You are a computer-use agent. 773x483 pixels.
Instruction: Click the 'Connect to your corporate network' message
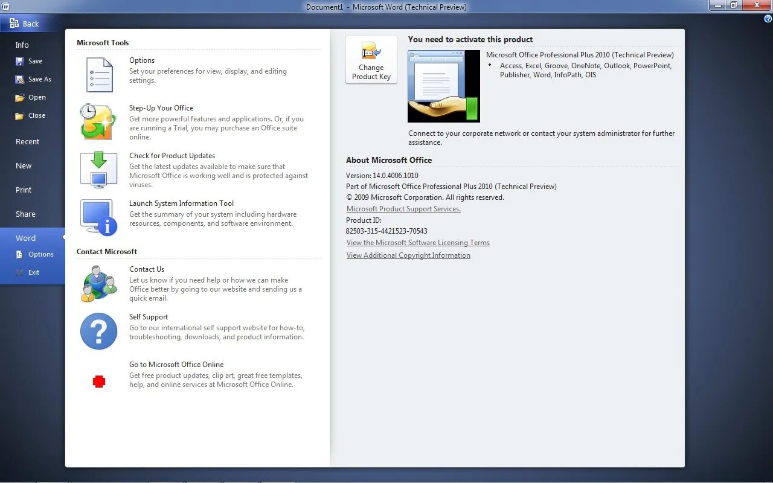(542, 138)
